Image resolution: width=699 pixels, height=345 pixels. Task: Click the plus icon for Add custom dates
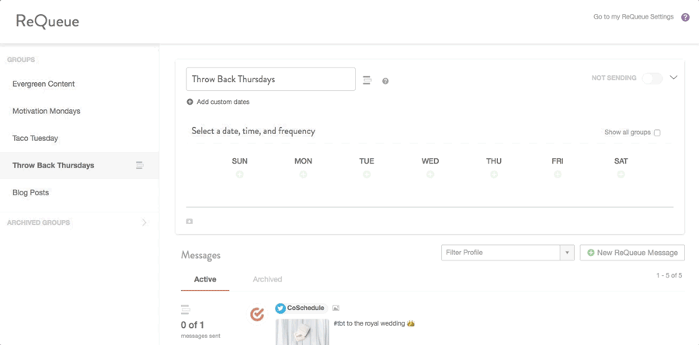pos(190,102)
